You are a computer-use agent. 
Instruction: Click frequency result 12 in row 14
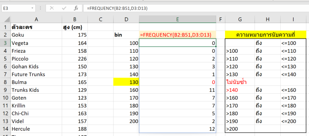177,129
